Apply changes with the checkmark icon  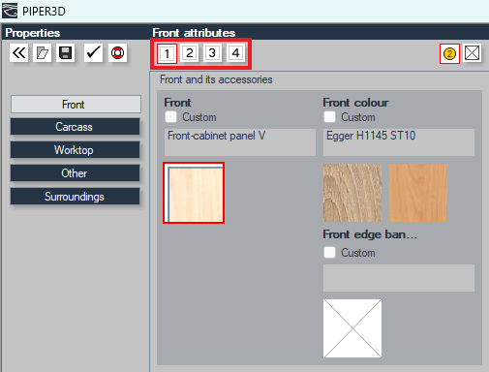(93, 52)
